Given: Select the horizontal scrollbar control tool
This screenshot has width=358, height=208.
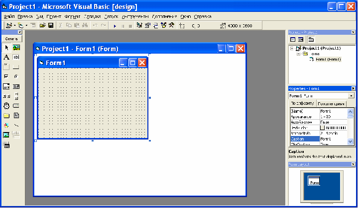Looking at the screenshot, I should [6, 96].
